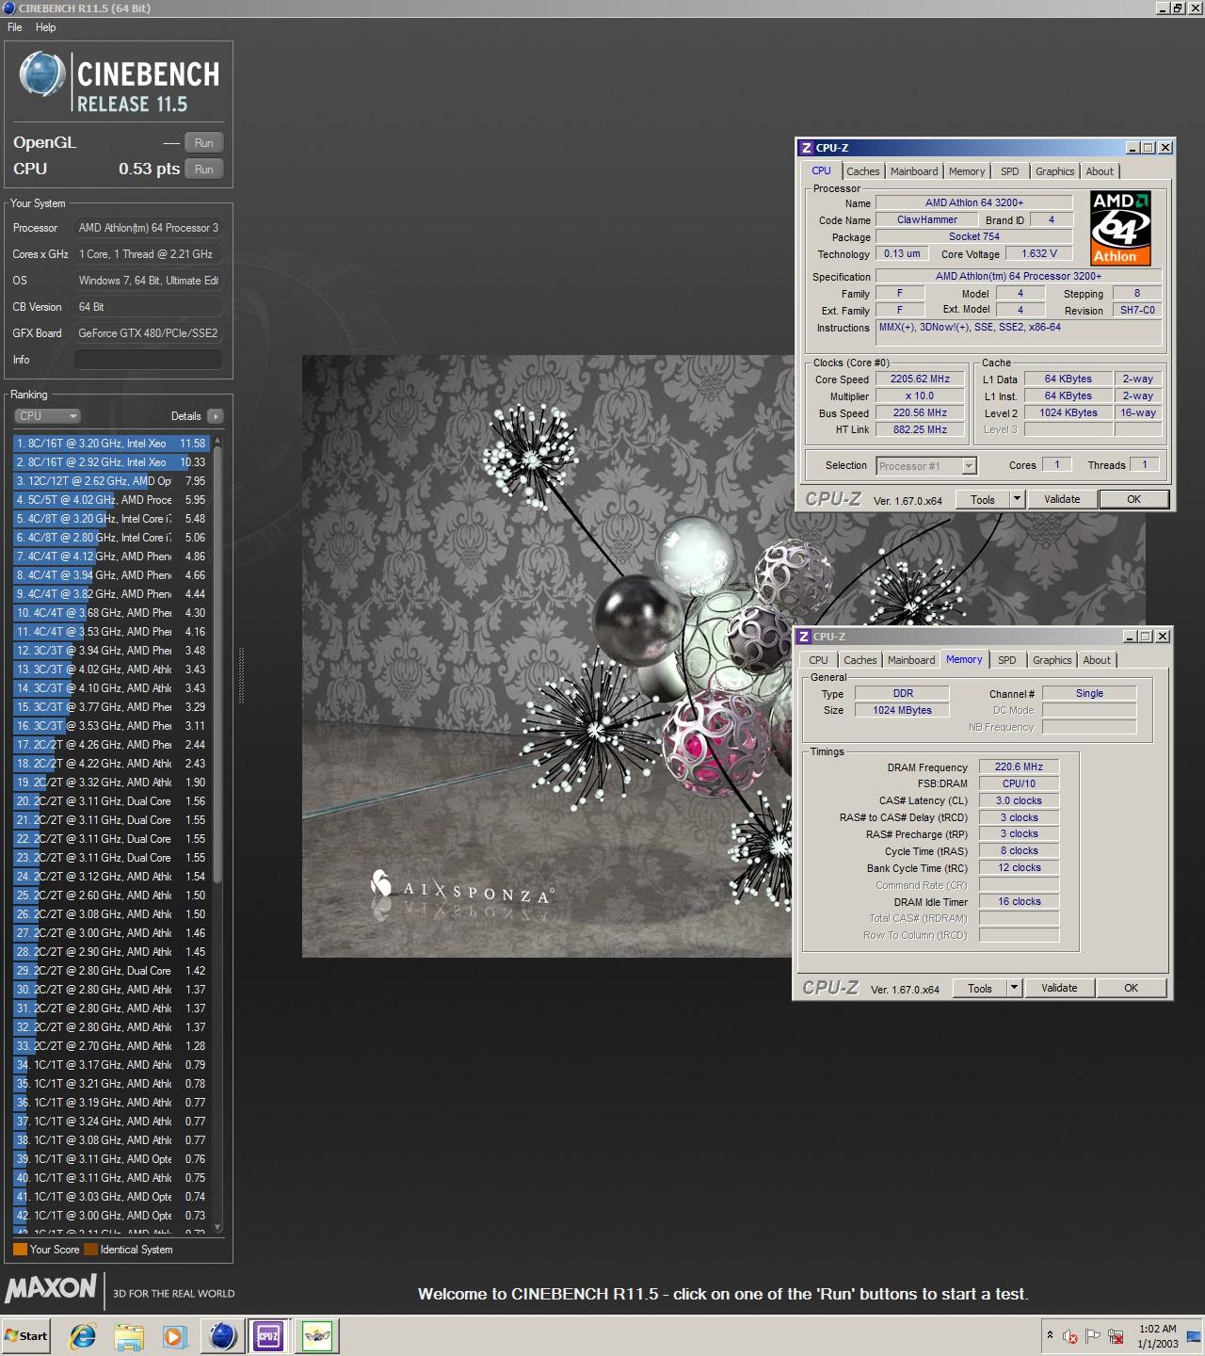1205x1356 pixels.
Task: Switch to CPU tab in lower CPU-Z window
Action: pos(818,660)
